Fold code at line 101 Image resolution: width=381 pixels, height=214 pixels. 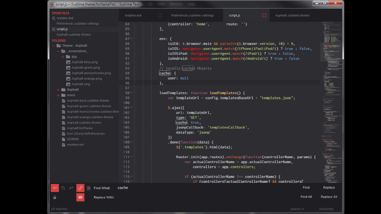click(131, 107)
